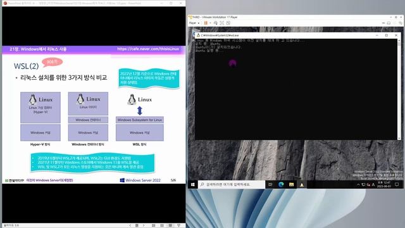The height and width of the screenshot is (228, 405).
Task: Open the cafe.naver.com/thisisLinux link on slide
Action: click(147, 49)
